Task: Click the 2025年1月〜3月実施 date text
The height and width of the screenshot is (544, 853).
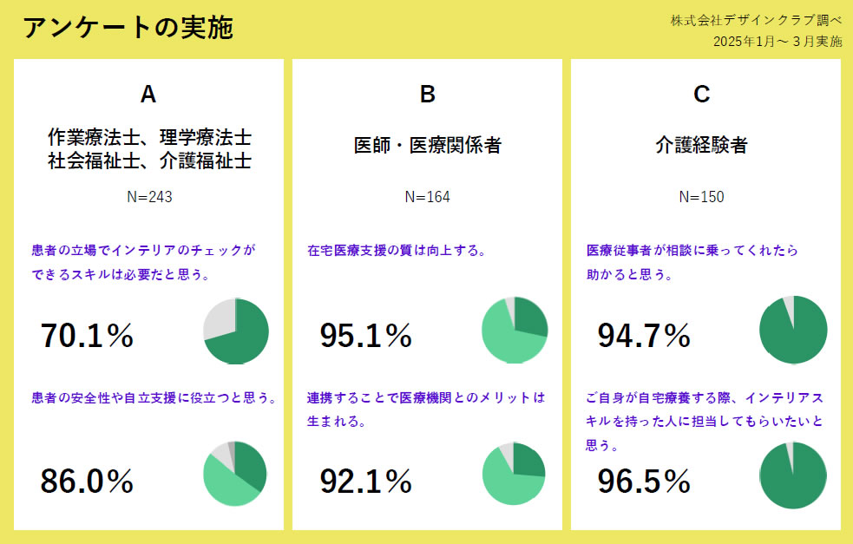Action: pyautogui.click(x=777, y=41)
